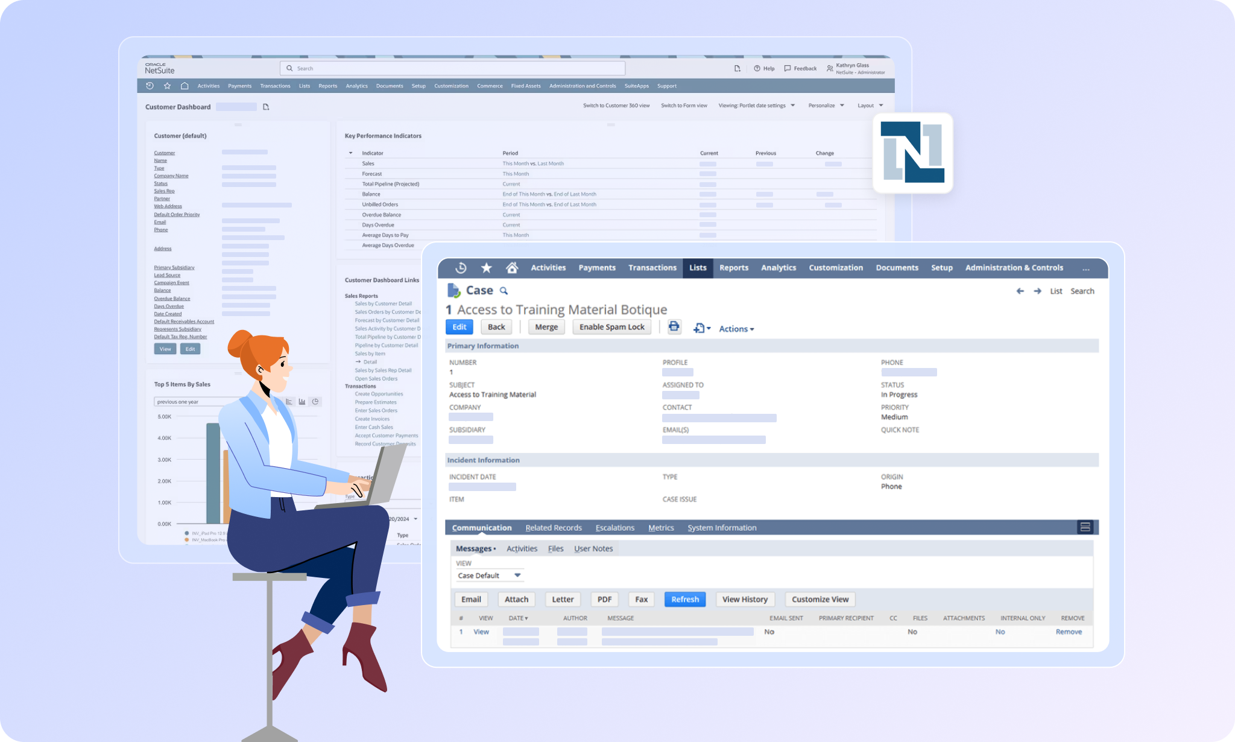Switch Top 5 Items chart to horizontal bars
Viewport: 1235px width, 742px height.
[x=289, y=402]
